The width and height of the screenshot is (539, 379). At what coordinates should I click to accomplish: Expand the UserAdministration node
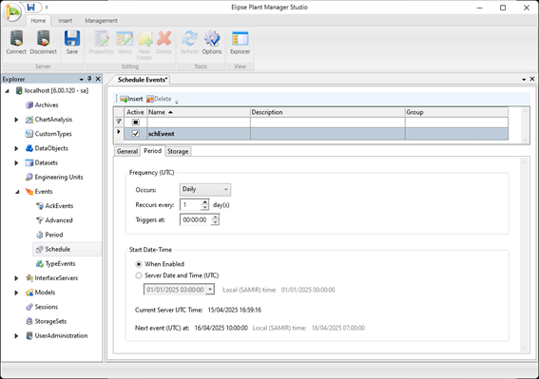pyautogui.click(x=16, y=336)
